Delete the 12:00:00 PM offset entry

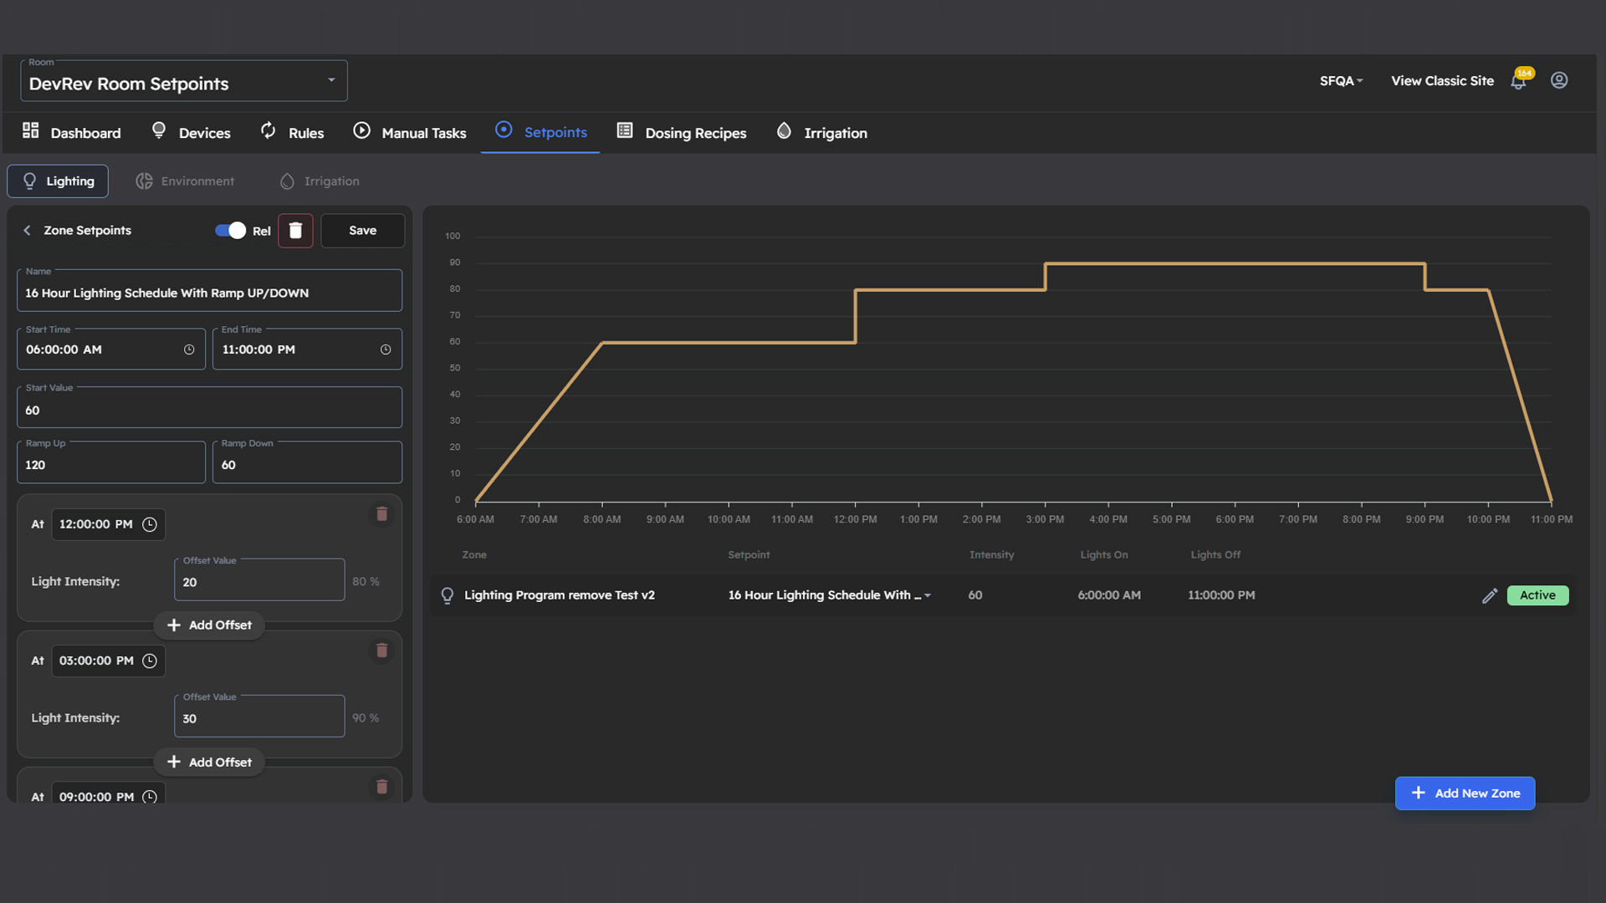[x=381, y=514]
